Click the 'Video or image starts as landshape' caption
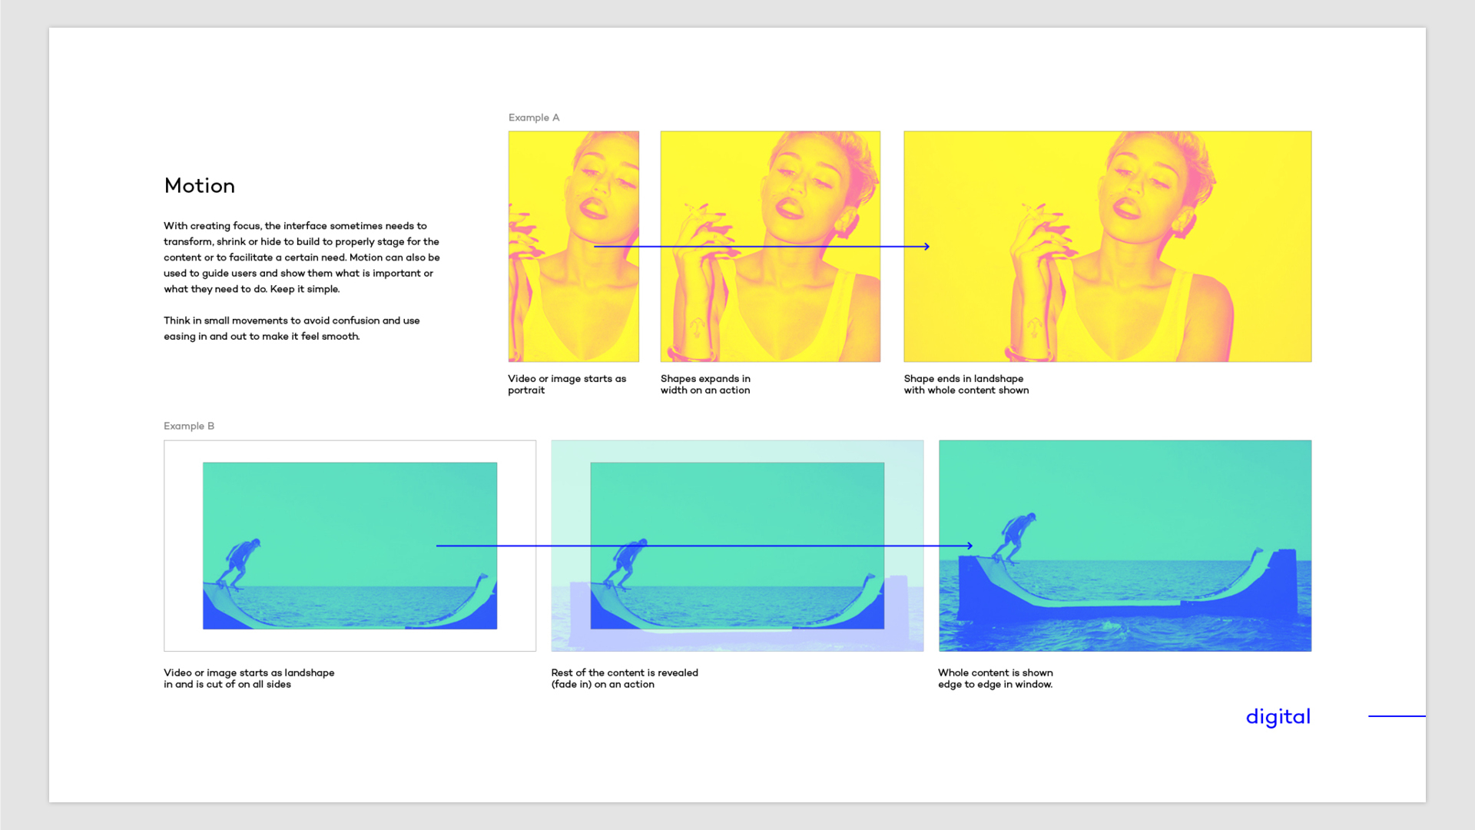The height and width of the screenshot is (830, 1475). tap(248, 678)
